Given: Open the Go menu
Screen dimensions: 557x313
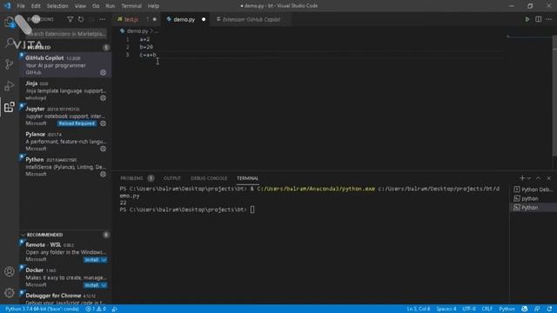Looking at the screenshot, I should pos(96,6).
